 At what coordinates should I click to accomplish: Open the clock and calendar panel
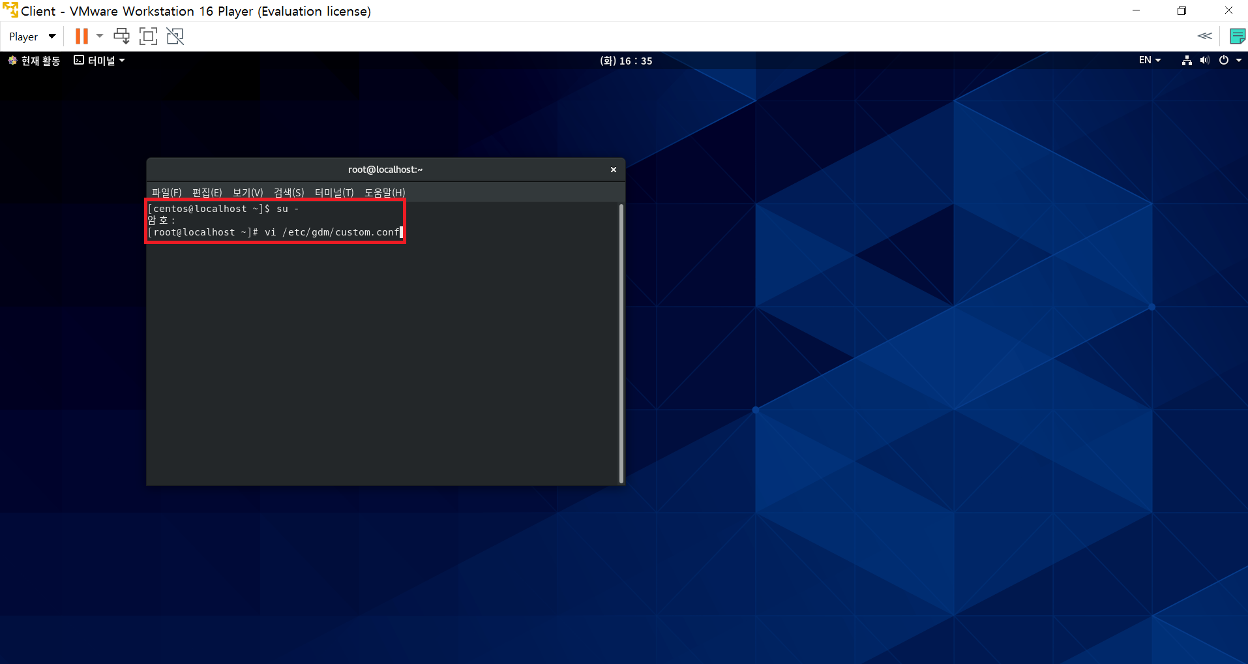pyautogui.click(x=626, y=61)
